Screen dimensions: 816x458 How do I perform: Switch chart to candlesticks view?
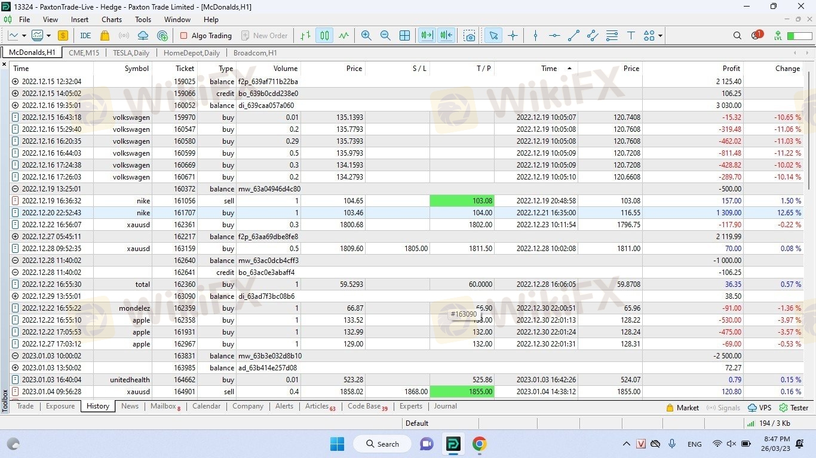point(324,36)
